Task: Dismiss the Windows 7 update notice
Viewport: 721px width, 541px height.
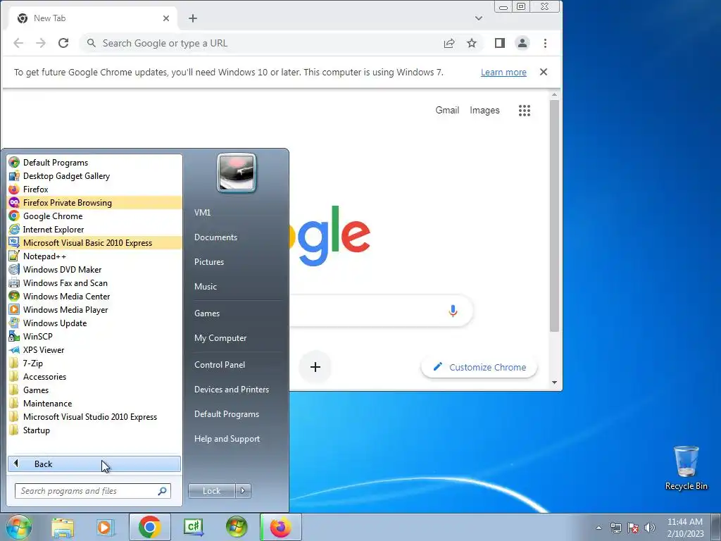Action: [544, 73]
